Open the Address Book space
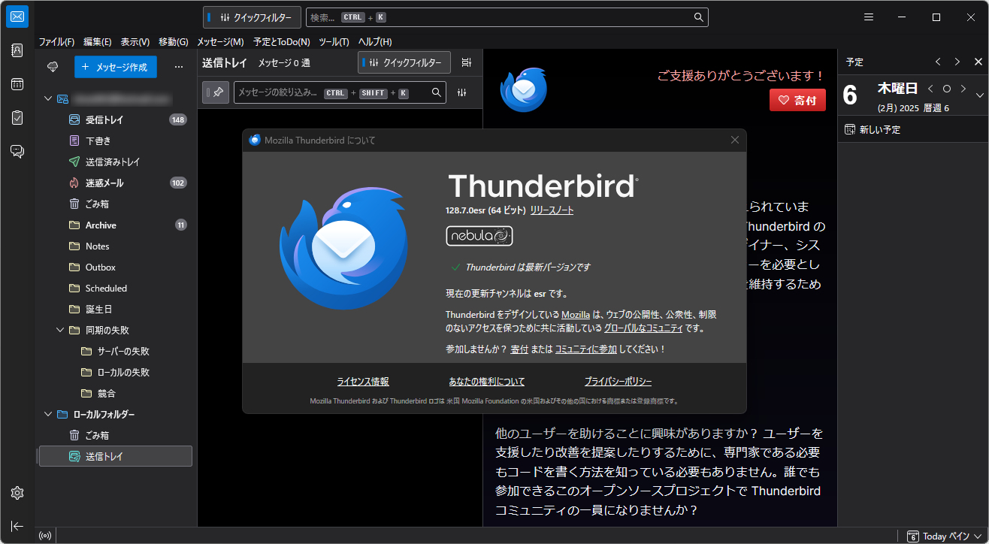 [x=17, y=50]
